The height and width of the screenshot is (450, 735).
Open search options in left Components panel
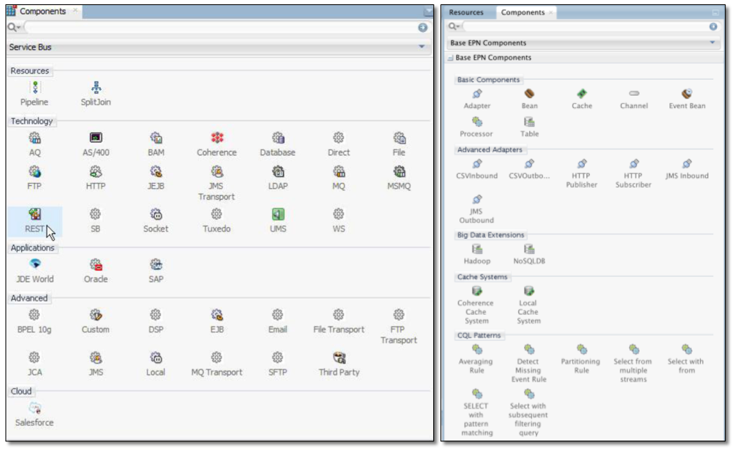pyautogui.click(x=14, y=28)
